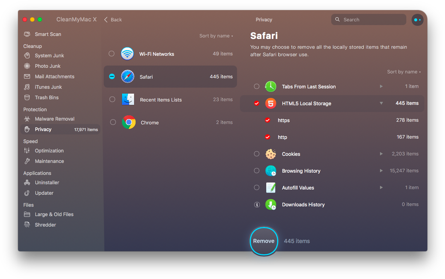Click the Autofill Values notepad icon

271,187
